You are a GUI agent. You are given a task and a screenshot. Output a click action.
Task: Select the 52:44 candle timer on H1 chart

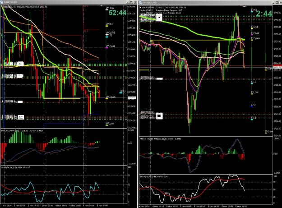tap(117, 13)
